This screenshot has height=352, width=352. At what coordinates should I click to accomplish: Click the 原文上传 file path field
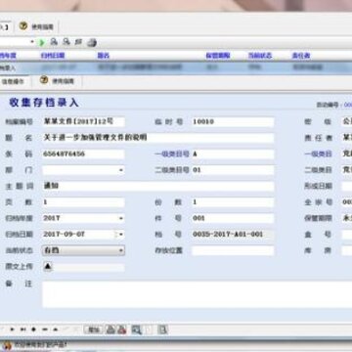[x=88, y=267]
